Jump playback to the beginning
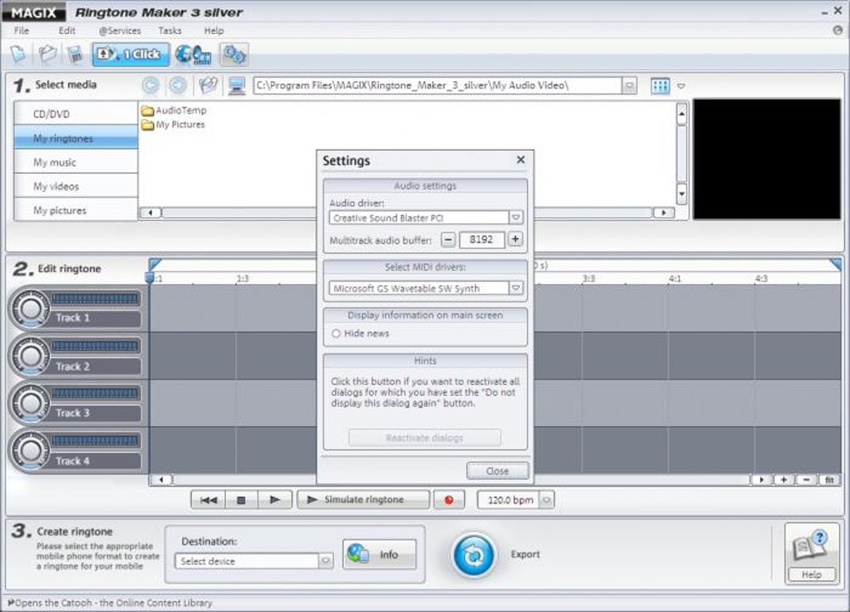The image size is (850, 612). [x=208, y=499]
